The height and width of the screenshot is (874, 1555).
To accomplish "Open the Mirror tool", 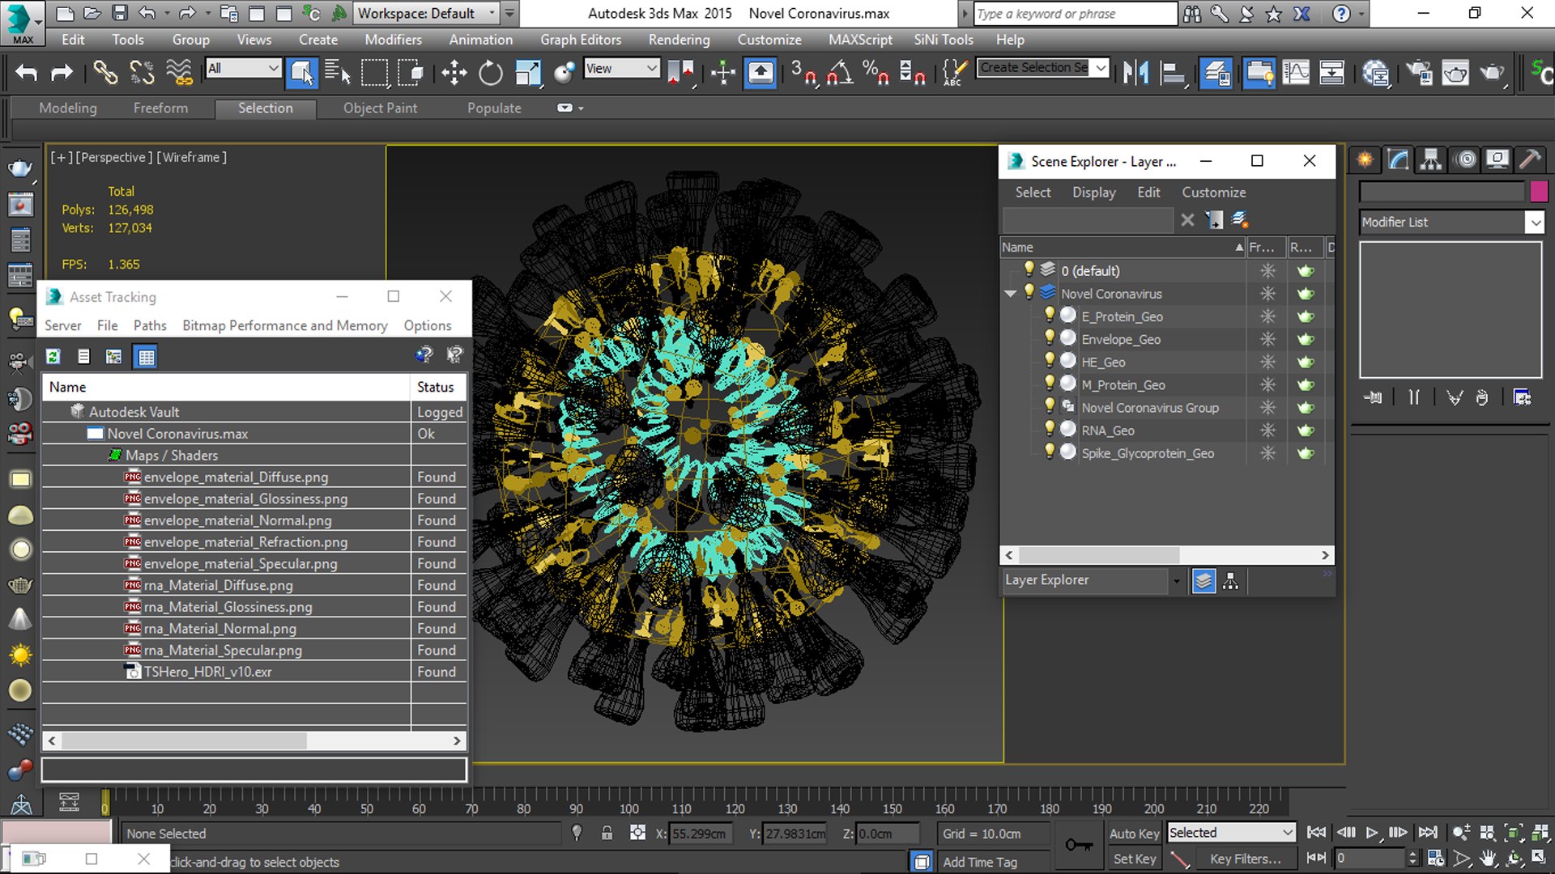I will click(1135, 73).
